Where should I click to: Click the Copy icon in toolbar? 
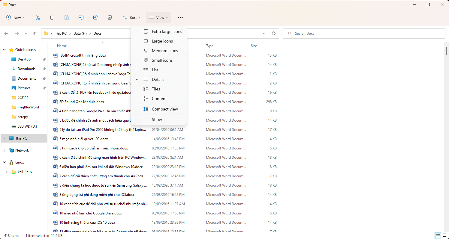[x=52, y=17]
